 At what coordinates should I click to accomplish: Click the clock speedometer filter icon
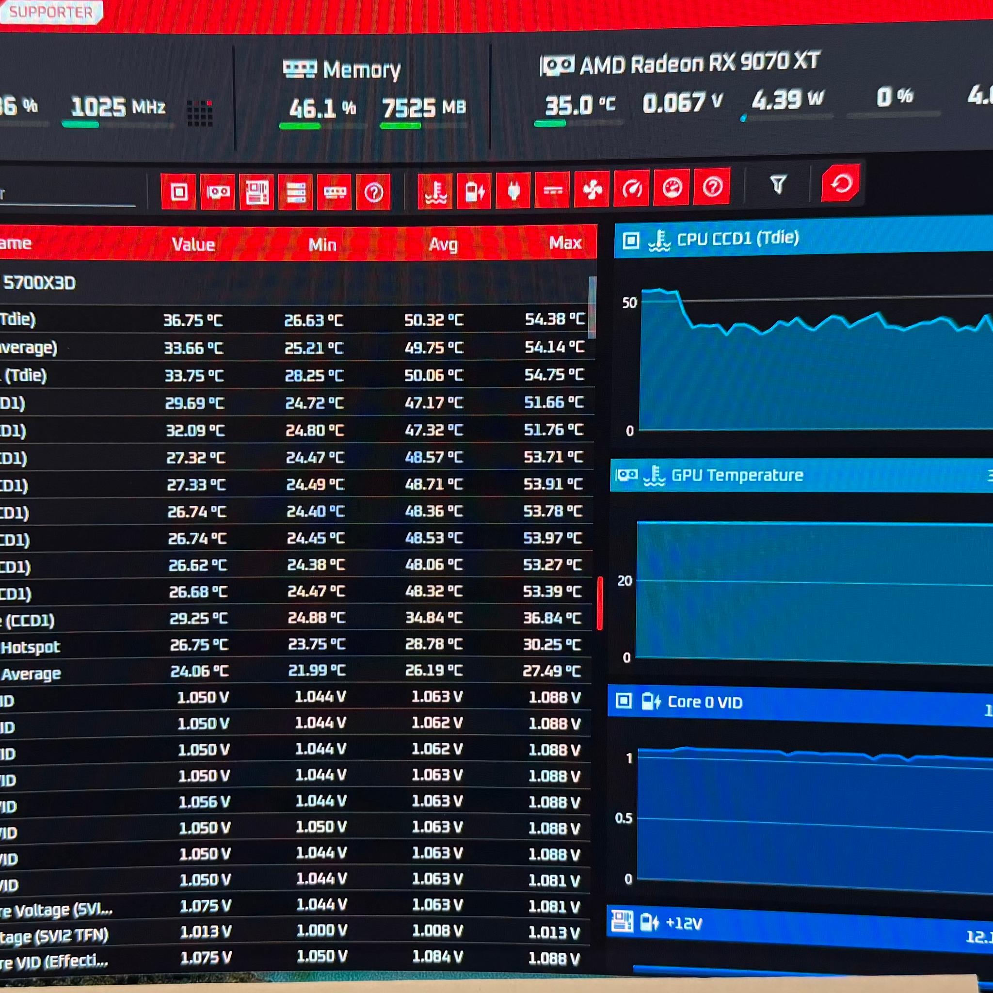632,189
